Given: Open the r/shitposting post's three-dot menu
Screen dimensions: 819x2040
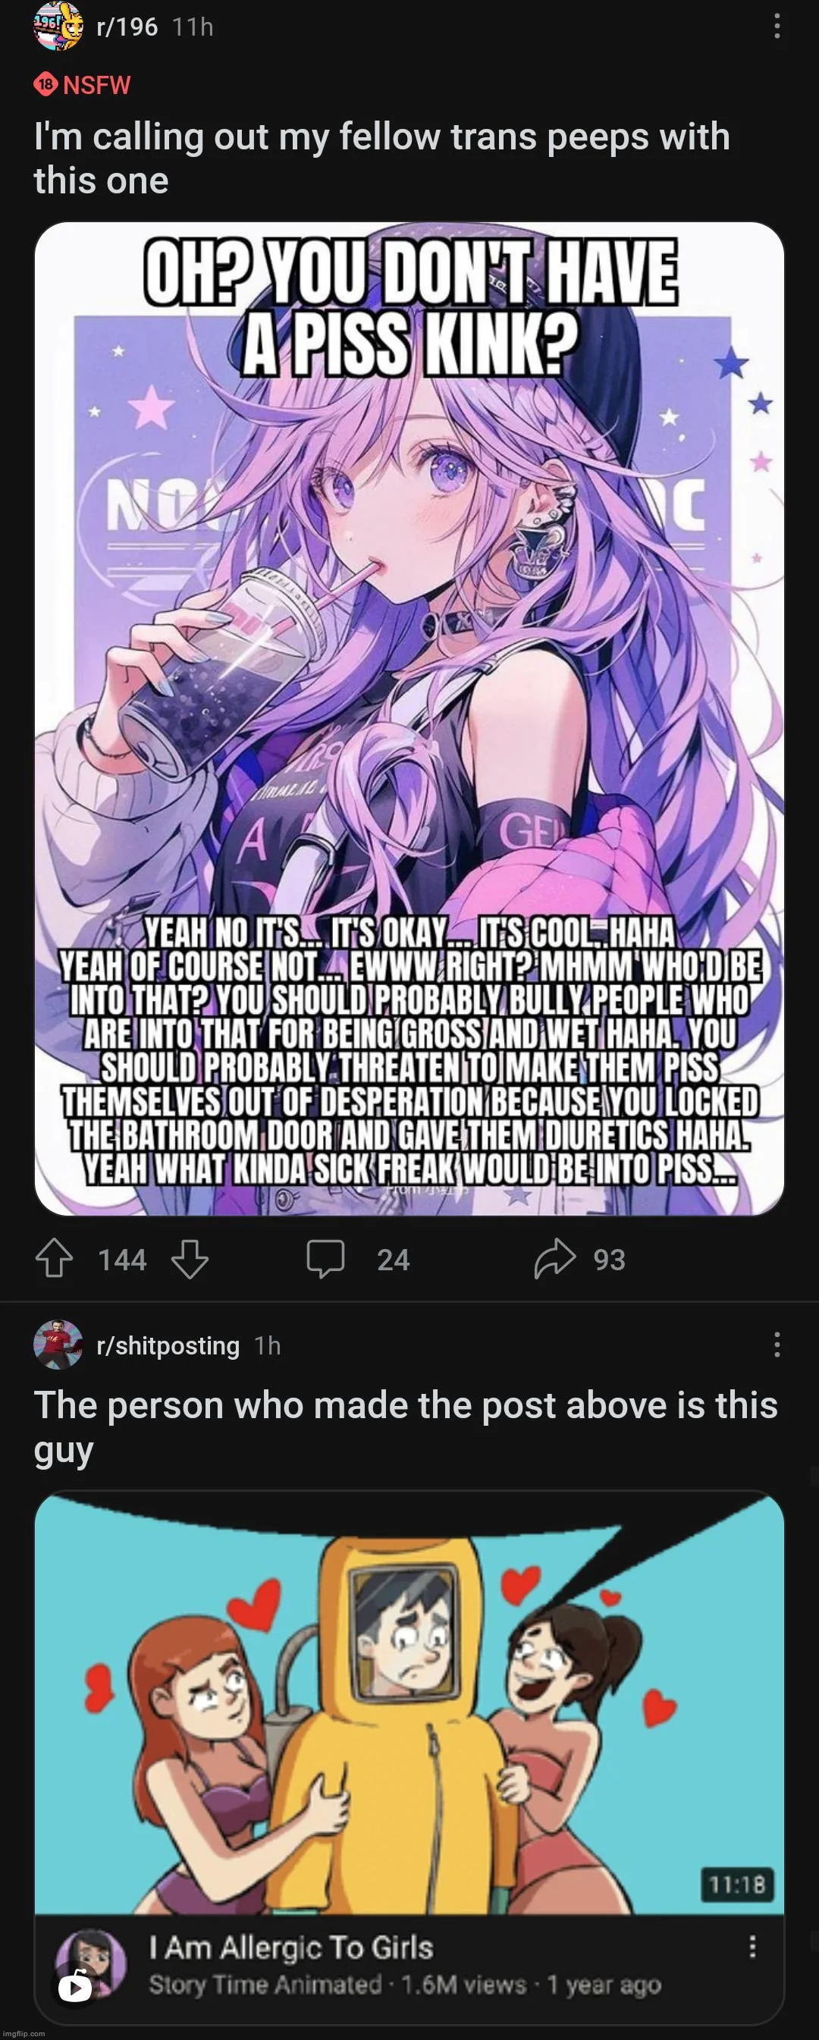Looking at the screenshot, I should tap(777, 1345).
